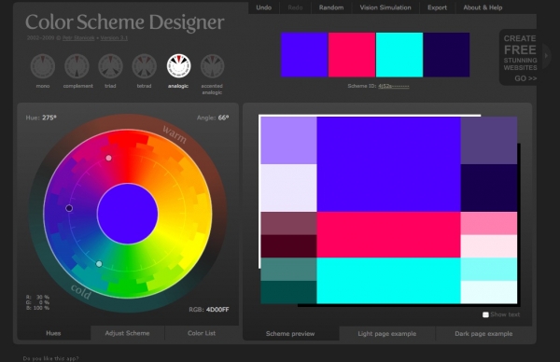Open the Version 3.1 link
The image size is (560, 362).
click(x=114, y=38)
